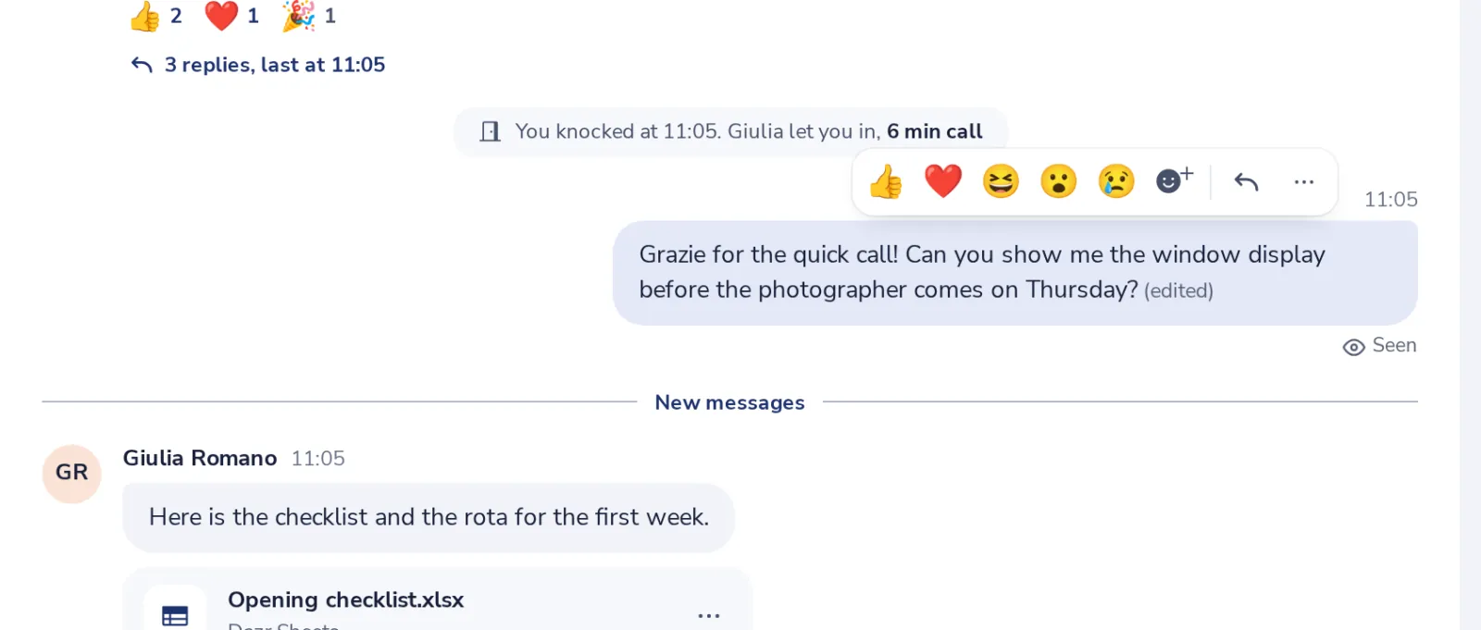This screenshot has width=1481, height=630.
Task: React with crying face emoji
Action: (1116, 181)
